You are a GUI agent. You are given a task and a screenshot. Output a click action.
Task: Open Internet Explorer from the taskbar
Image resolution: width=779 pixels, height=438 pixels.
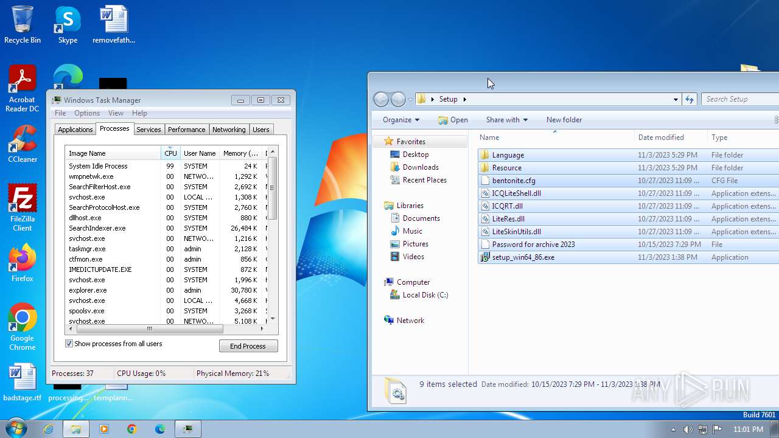tap(48, 429)
